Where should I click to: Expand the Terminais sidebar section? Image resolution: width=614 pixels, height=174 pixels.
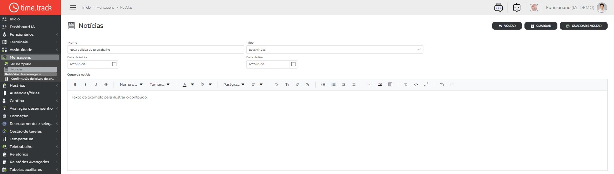coord(30,42)
